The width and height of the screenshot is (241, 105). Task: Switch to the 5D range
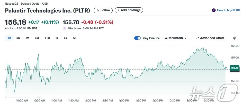click(x=18, y=38)
